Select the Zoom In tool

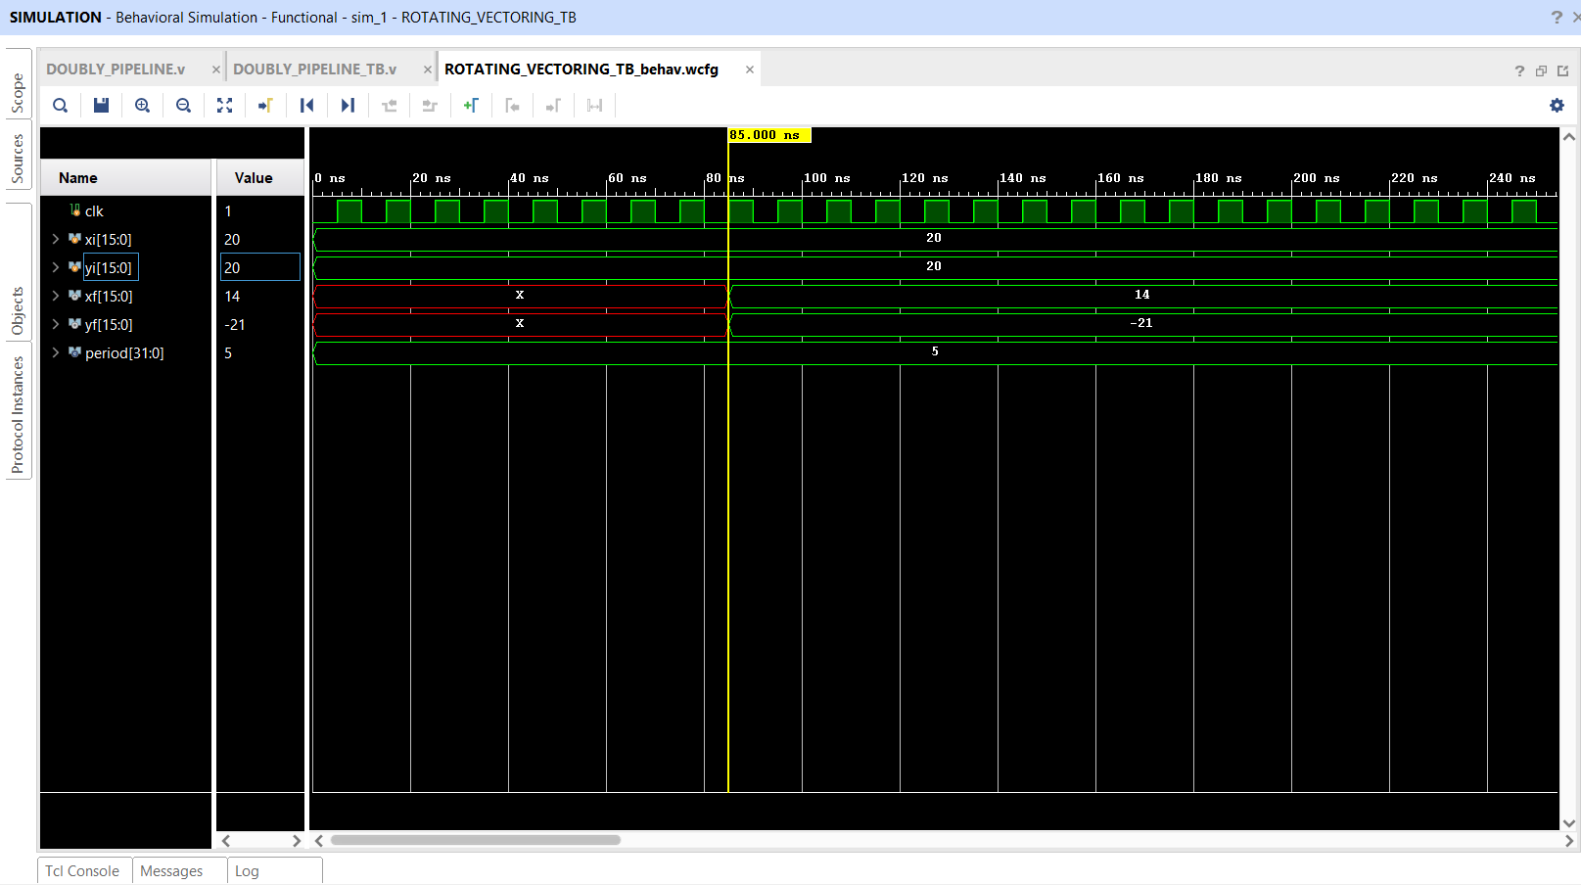tap(142, 105)
